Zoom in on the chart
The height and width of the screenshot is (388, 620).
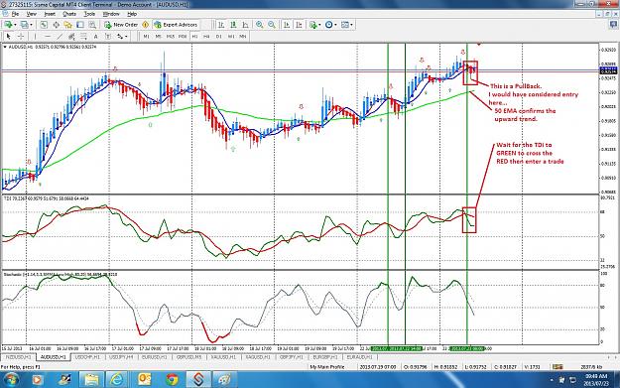pos(259,25)
